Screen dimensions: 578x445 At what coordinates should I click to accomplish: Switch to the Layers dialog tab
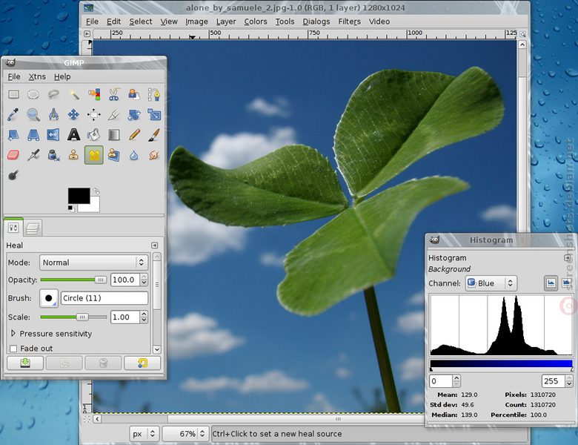click(x=33, y=228)
